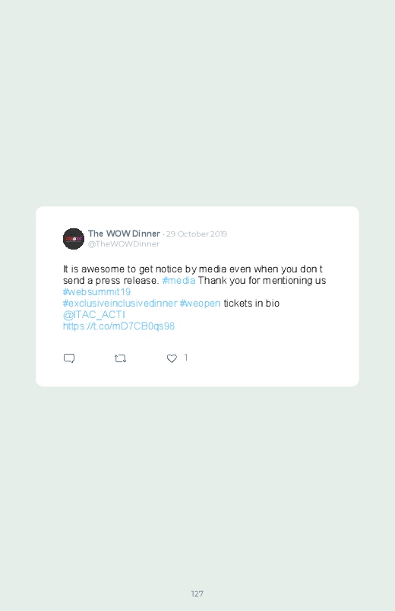Image resolution: width=395 pixels, height=611 pixels.
Task: Click 'Thank you for mentioning us' text
Action: [262, 281]
